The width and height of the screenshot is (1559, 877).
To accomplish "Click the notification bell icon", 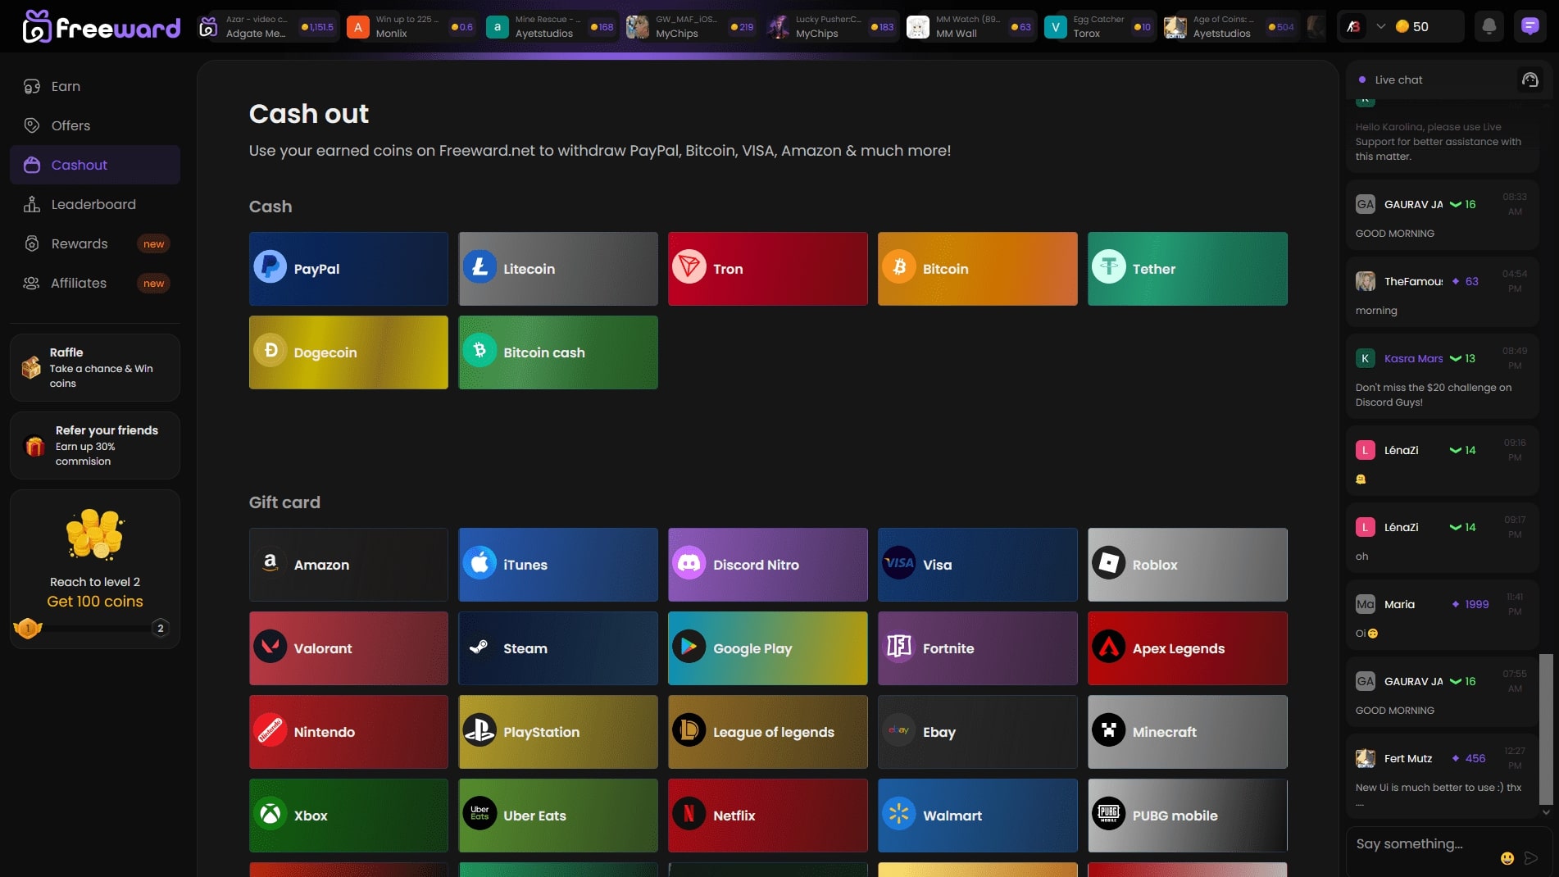I will (x=1489, y=26).
